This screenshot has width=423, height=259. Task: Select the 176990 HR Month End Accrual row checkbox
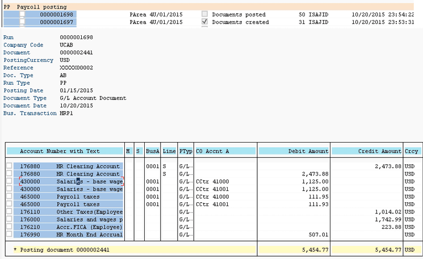coord(9,234)
